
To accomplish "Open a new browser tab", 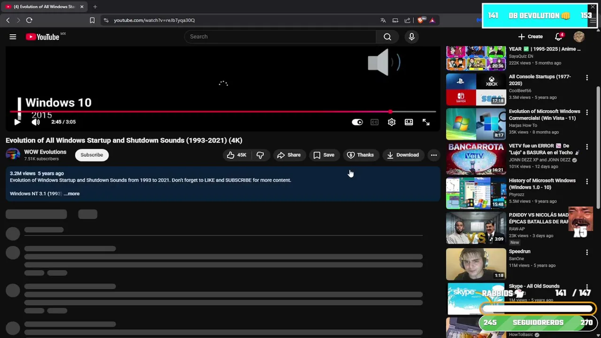I will 95,7.
